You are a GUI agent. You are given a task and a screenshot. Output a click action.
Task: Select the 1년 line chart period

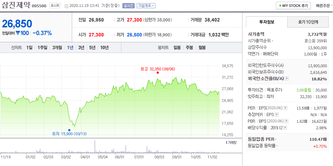click(70, 47)
